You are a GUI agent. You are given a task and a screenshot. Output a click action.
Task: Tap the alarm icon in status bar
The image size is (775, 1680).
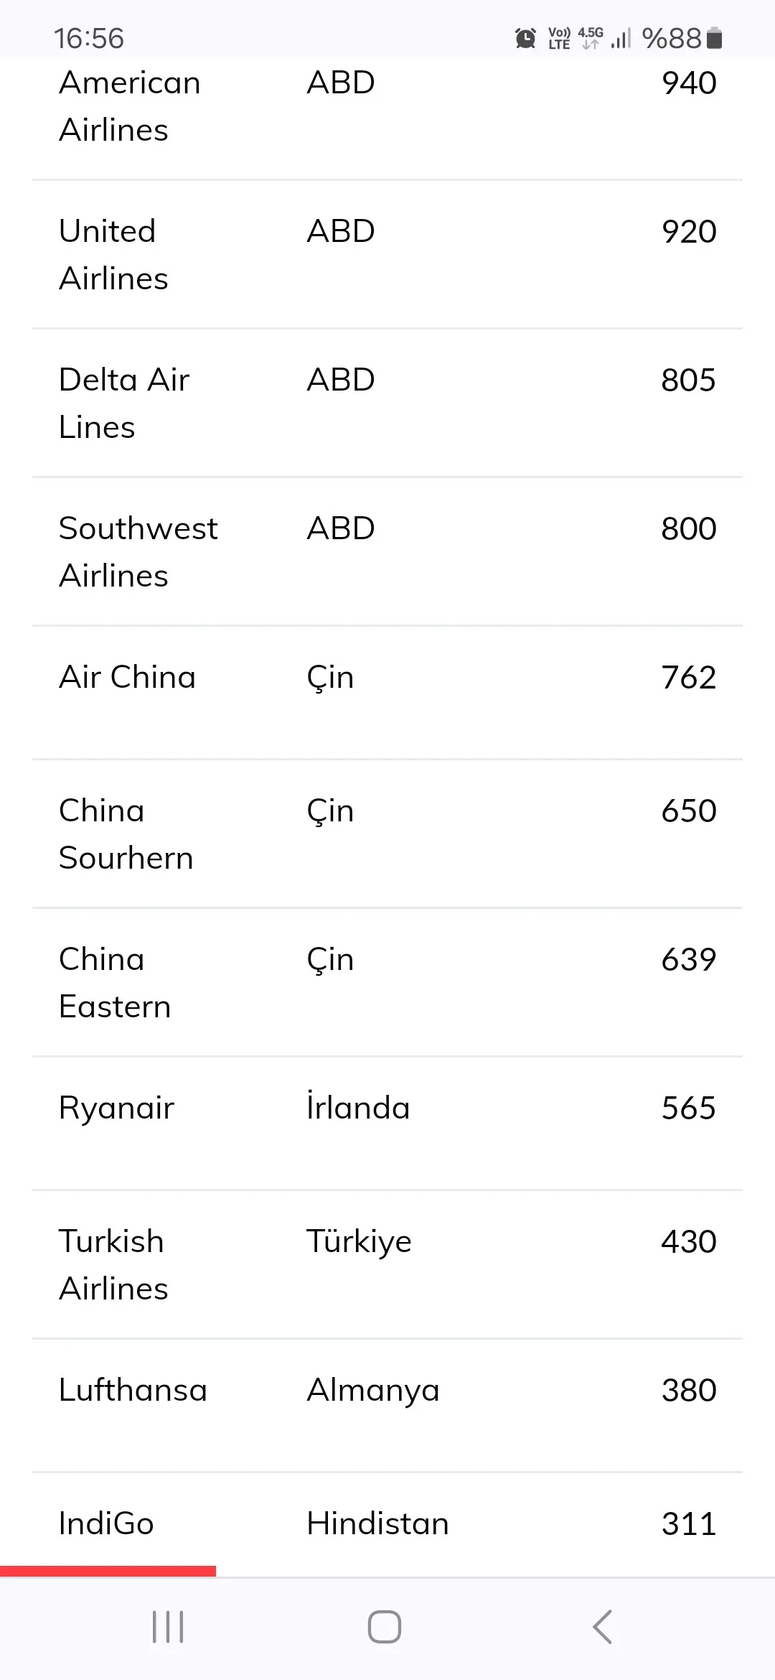[525, 38]
